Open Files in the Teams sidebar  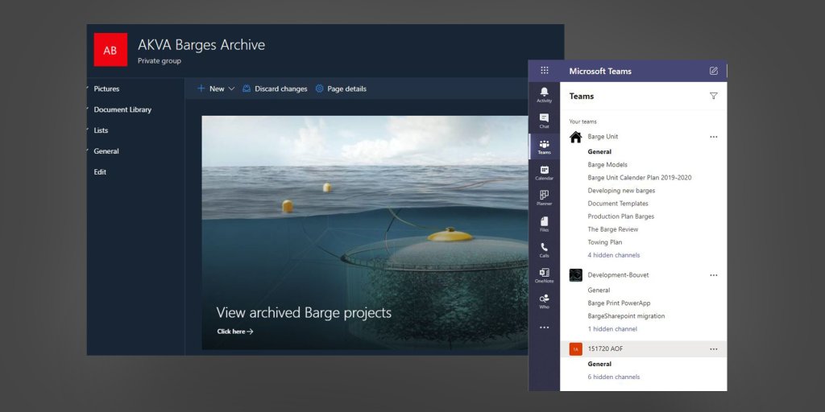click(x=544, y=223)
